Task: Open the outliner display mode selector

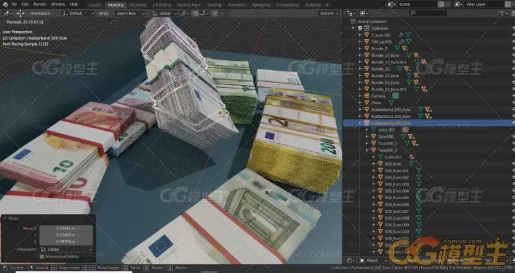Action: pyautogui.click(x=364, y=14)
